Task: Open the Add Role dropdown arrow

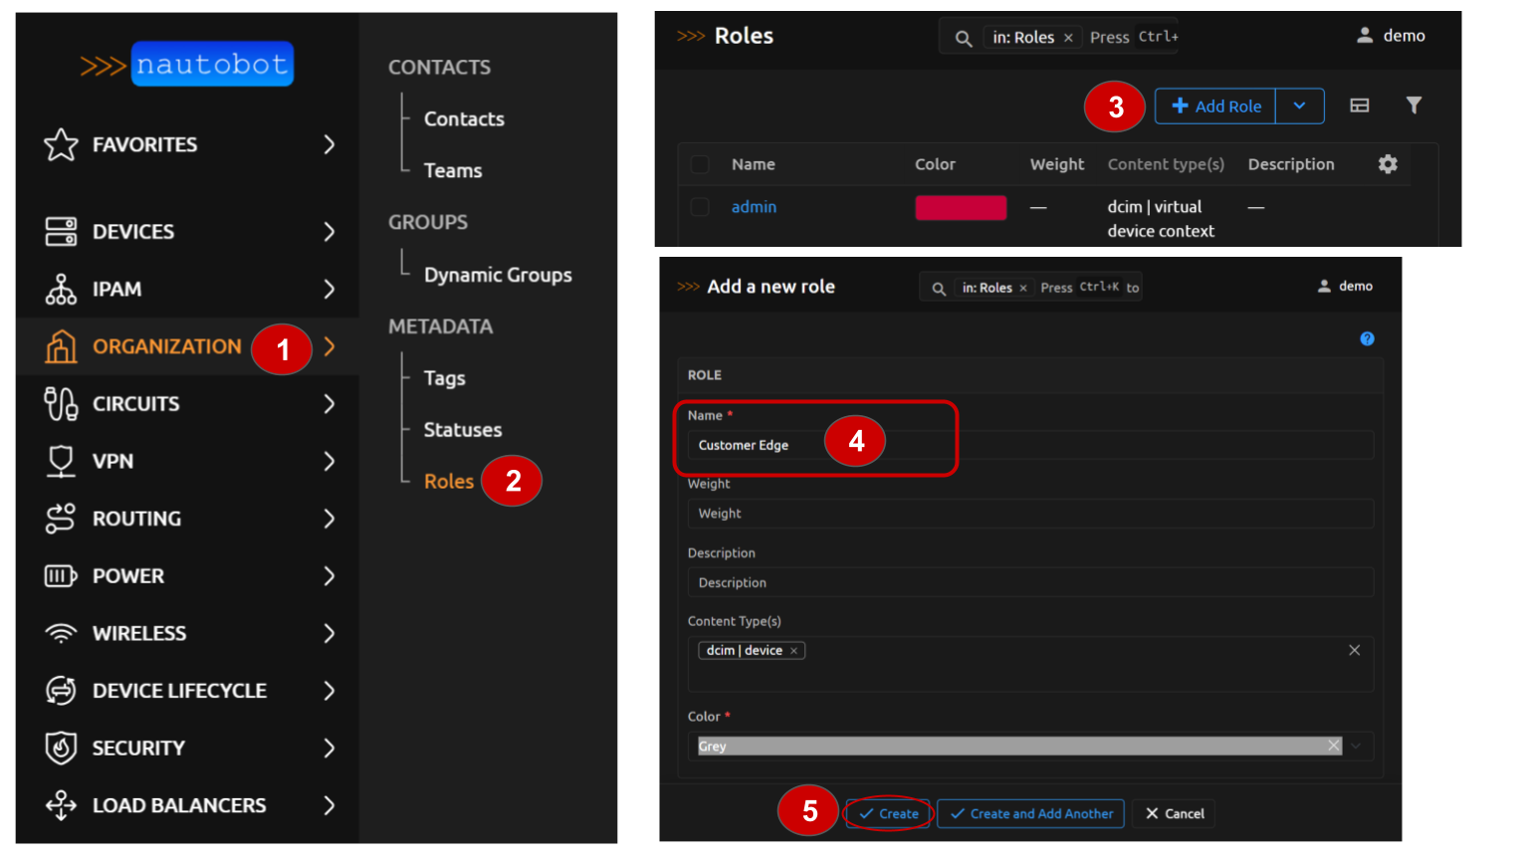Action: pos(1299,107)
